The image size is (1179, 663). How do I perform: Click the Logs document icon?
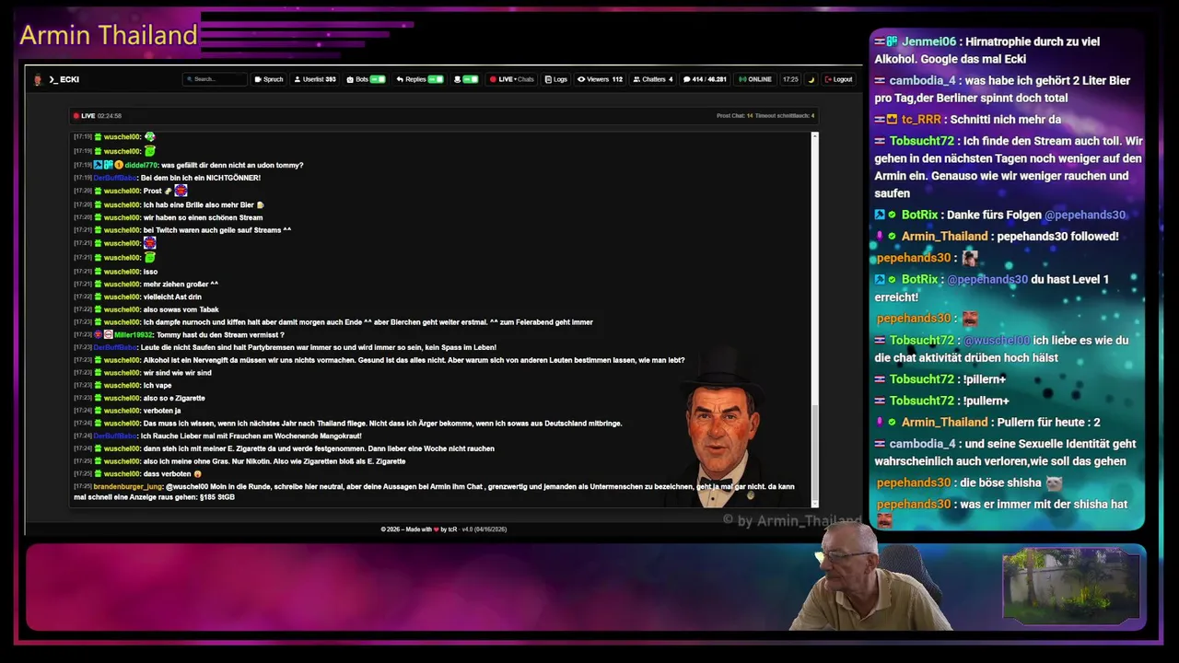(548, 79)
